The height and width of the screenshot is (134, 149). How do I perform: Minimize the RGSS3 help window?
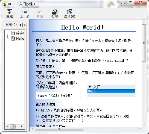click(123, 3)
